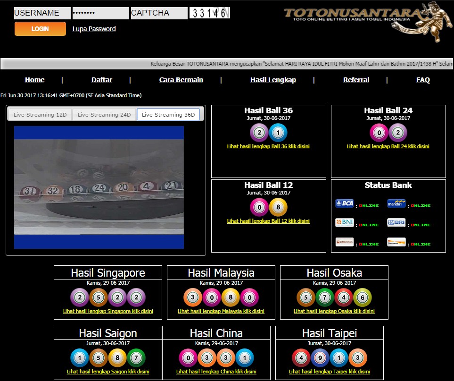
Task: Open the FAQ menu item
Action: click(x=423, y=80)
